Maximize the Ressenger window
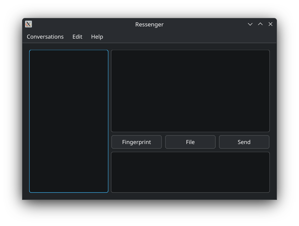The height and width of the screenshot is (226, 299). tap(260, 24)
